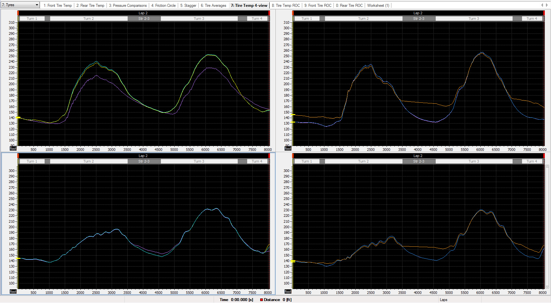Select the "3: Pressure Comparisons" tab
This screenshot has width=551, height=303.
128,5
